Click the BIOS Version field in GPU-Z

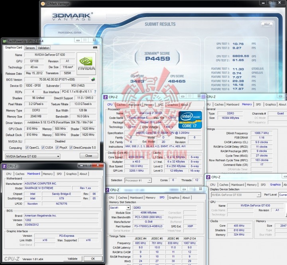(57, 79)
